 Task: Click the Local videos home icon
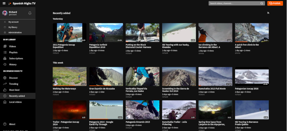5,102
